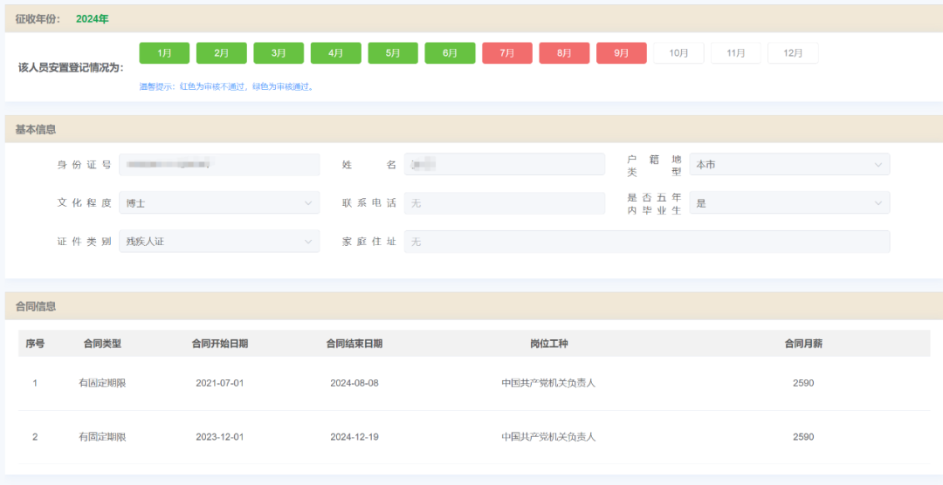Open the 户籍地类型 dropdown showing 本市

789,165
